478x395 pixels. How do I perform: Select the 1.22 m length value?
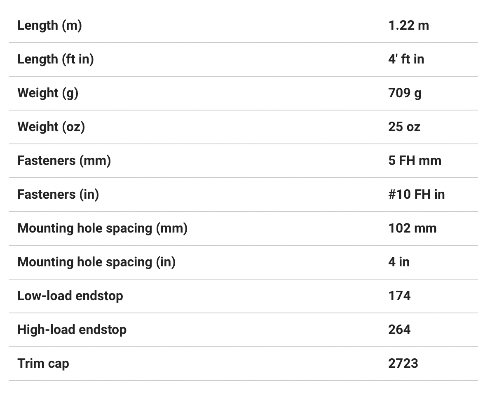[x=408, y=26]
